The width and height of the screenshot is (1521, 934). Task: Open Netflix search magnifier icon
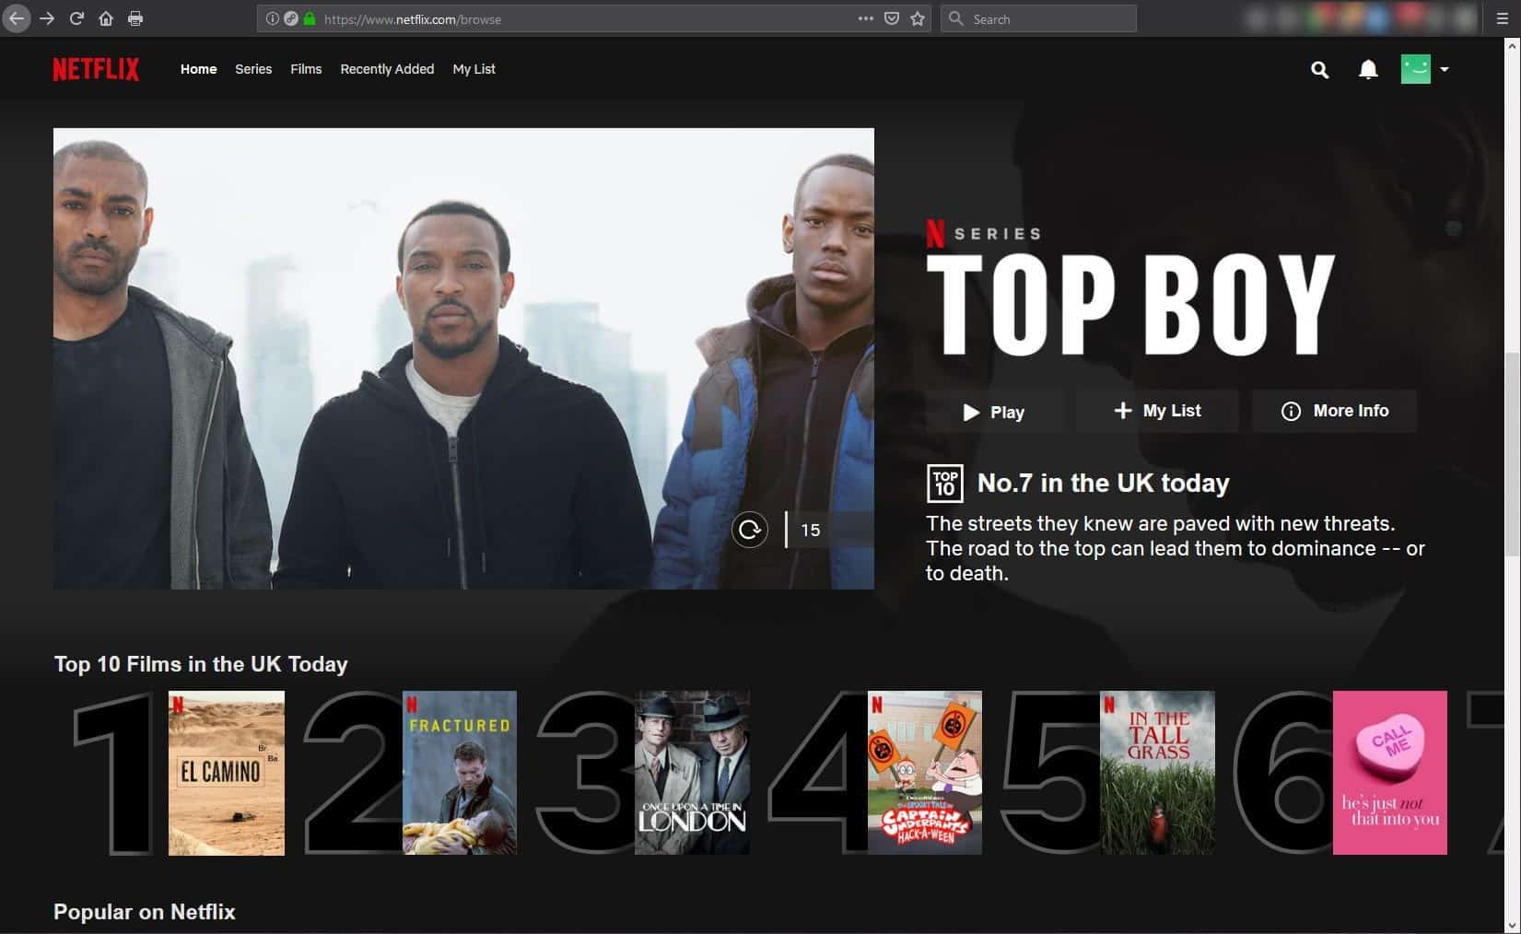[1319, 70]
